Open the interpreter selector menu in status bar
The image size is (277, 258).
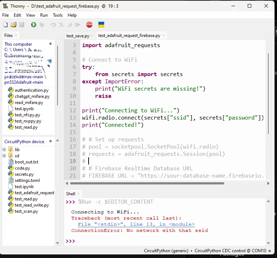pyautogui.click(x=269, y=251)
